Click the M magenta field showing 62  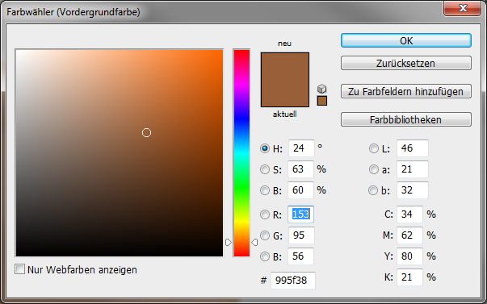pos(409,235)
